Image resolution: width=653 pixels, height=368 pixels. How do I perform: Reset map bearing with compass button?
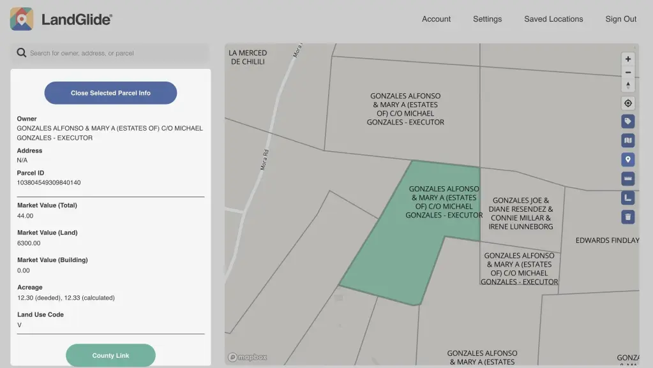coord(628,85)
